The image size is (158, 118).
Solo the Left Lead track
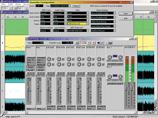tap(71, 73)
